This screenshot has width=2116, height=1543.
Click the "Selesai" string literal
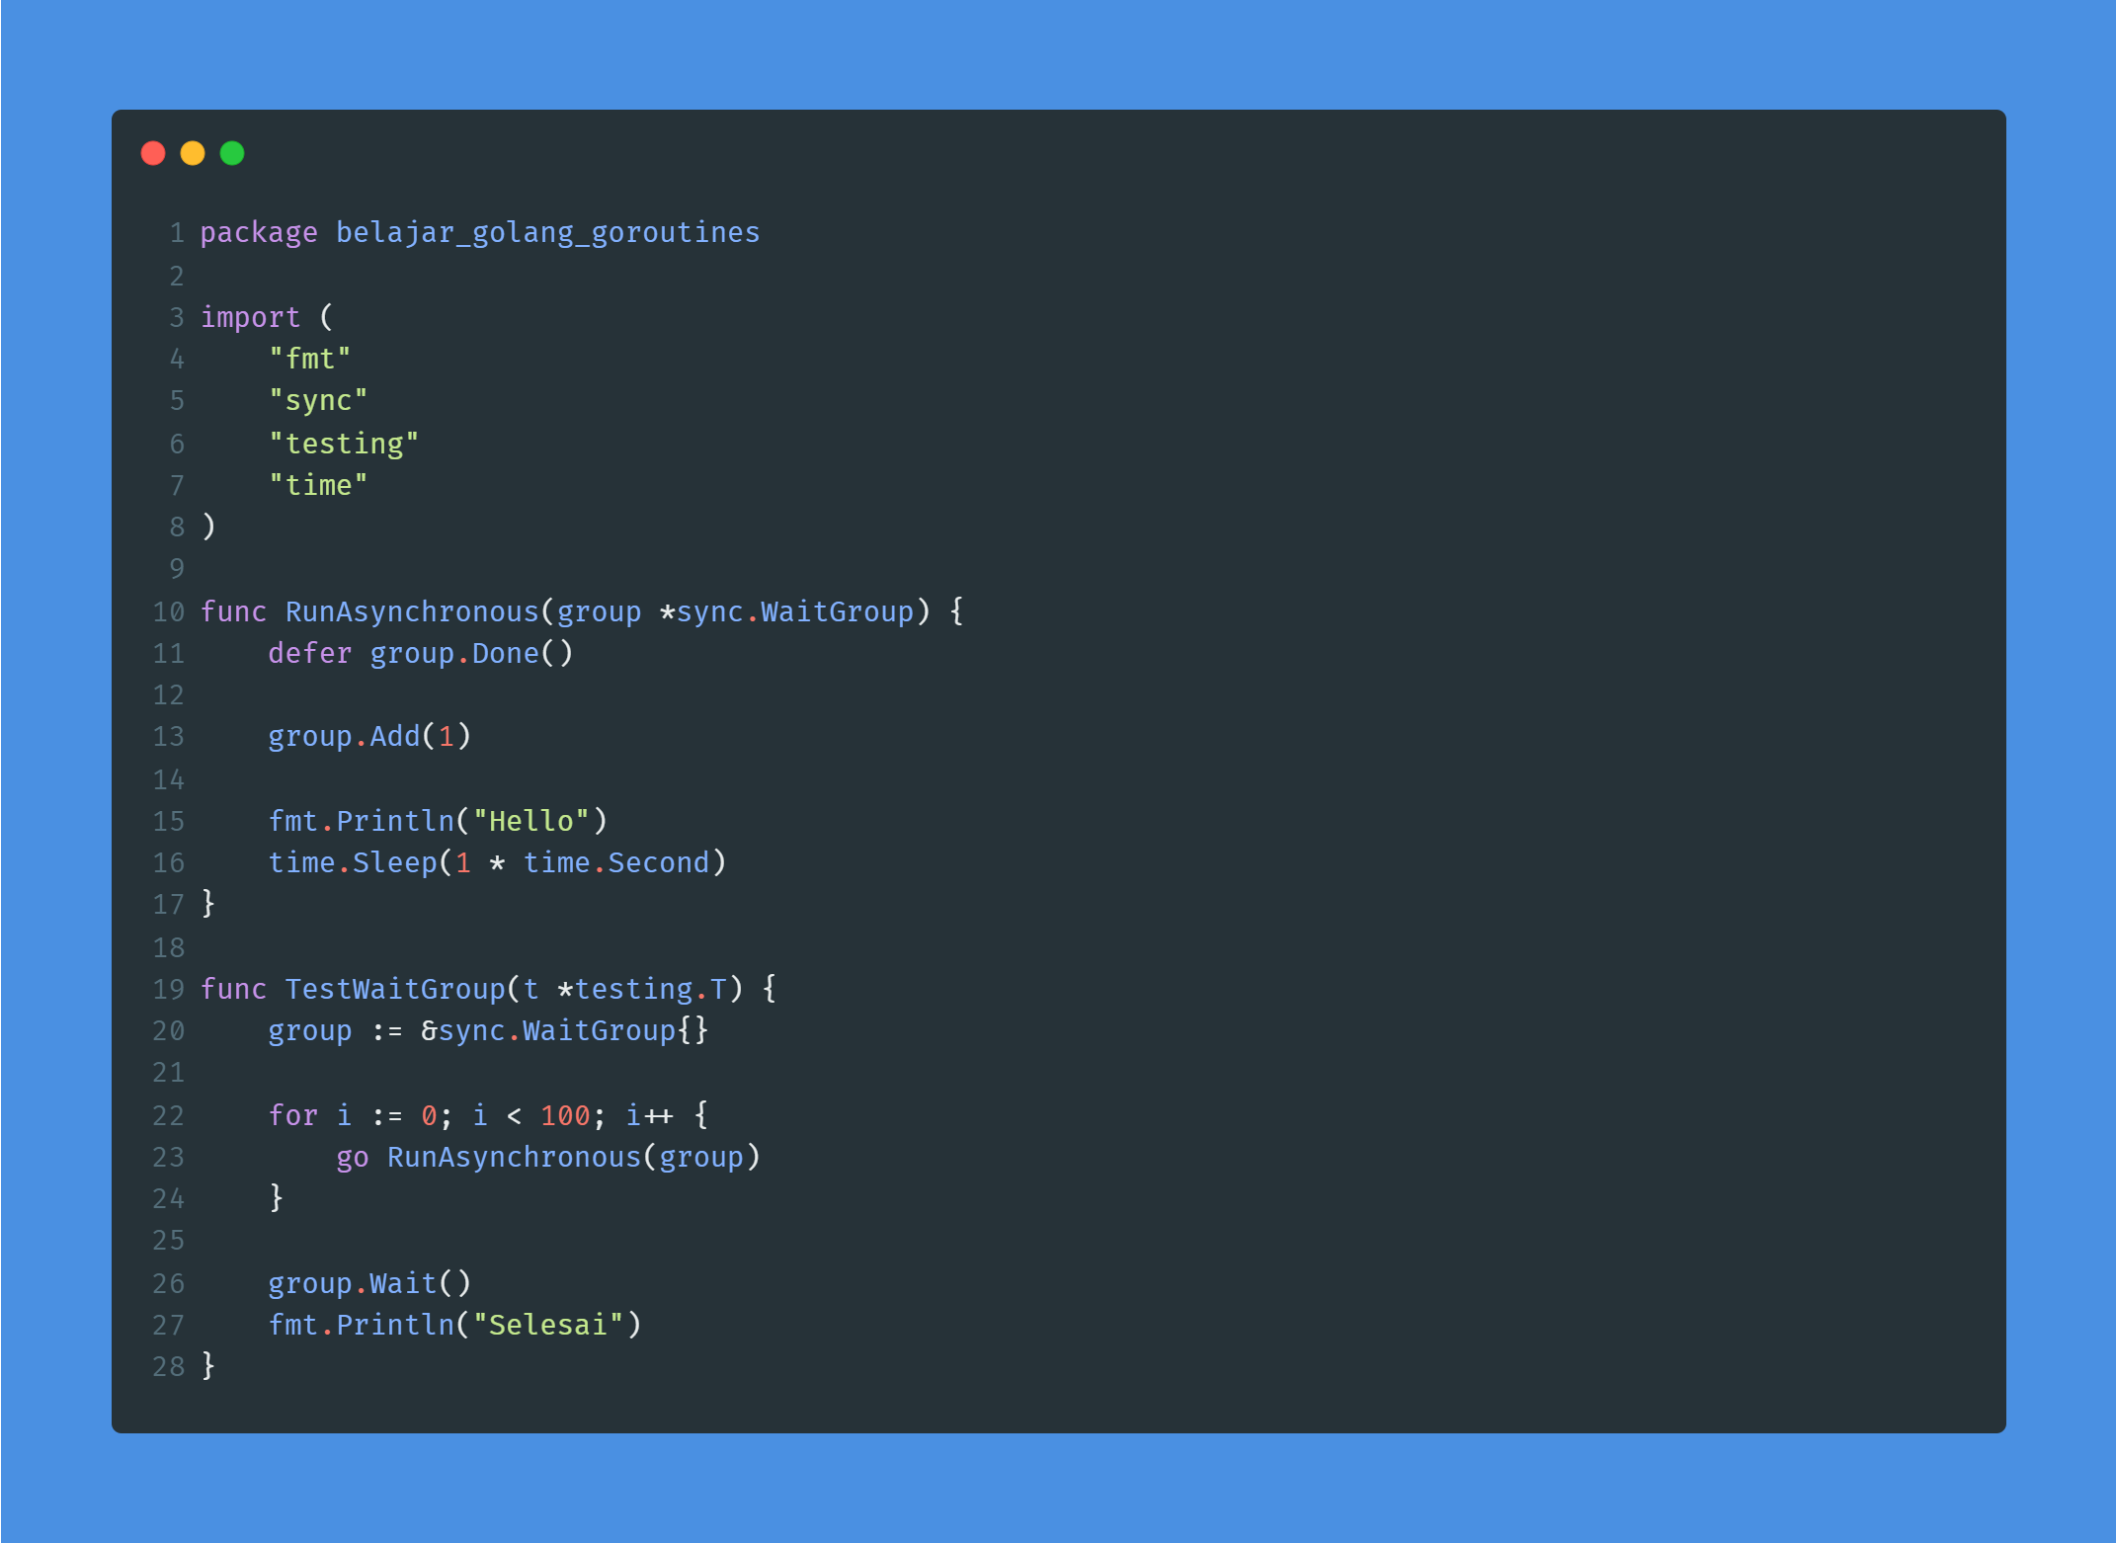548,1325
